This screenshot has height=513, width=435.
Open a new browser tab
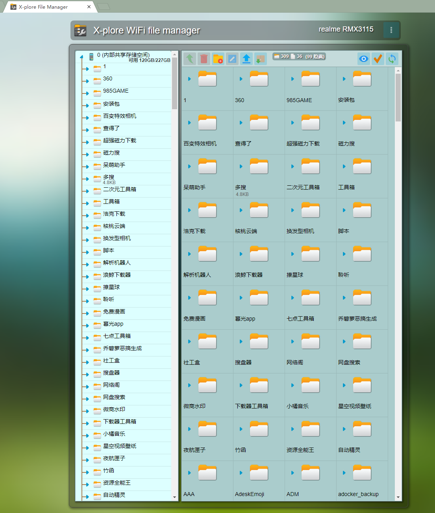point(104,6)
